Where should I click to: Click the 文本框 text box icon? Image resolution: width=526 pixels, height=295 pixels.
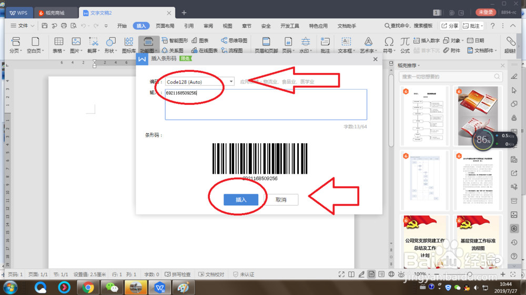tap(346, 45)
